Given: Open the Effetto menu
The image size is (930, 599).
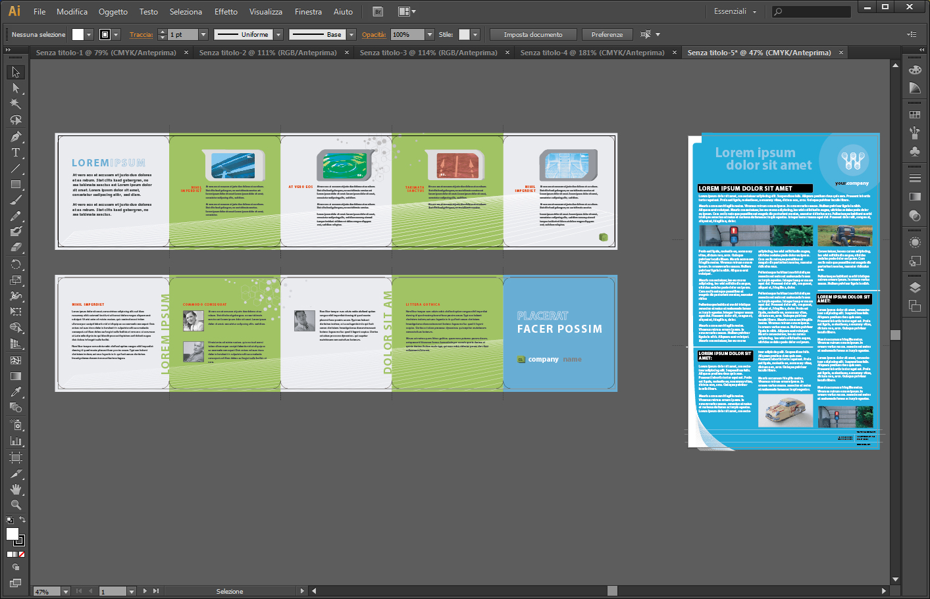Looking at the screenshot, I should (x=226, y=11).
